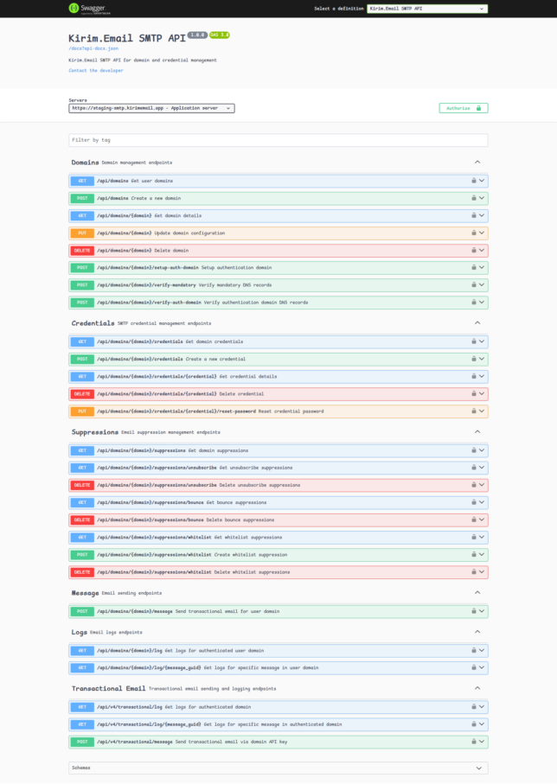Click lock icon on Delete unsubscribe suppressions row
This screenshot has height=784, width=557.
click(473, 485)
